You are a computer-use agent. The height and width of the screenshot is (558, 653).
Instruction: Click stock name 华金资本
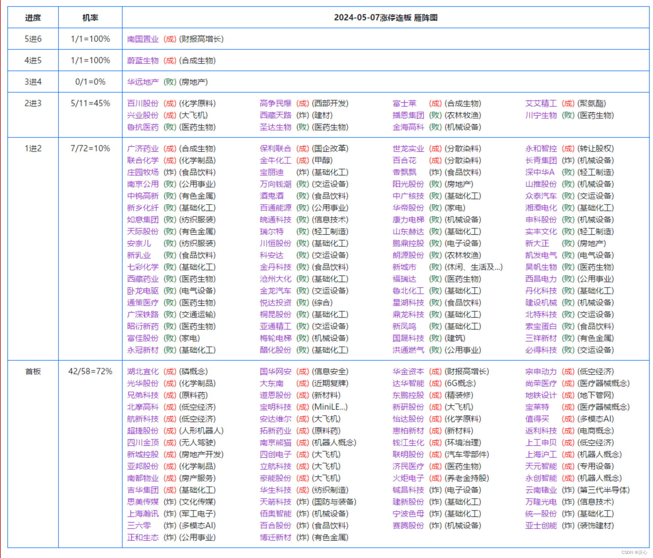pos(408,372)
